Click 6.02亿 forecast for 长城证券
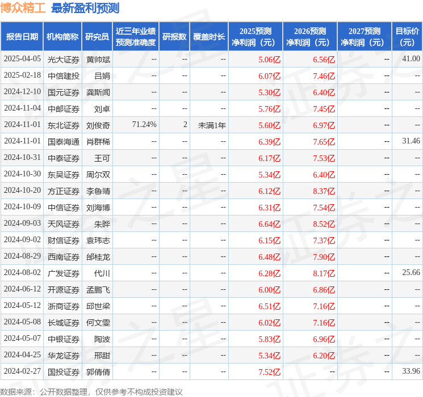 [270, 323]
